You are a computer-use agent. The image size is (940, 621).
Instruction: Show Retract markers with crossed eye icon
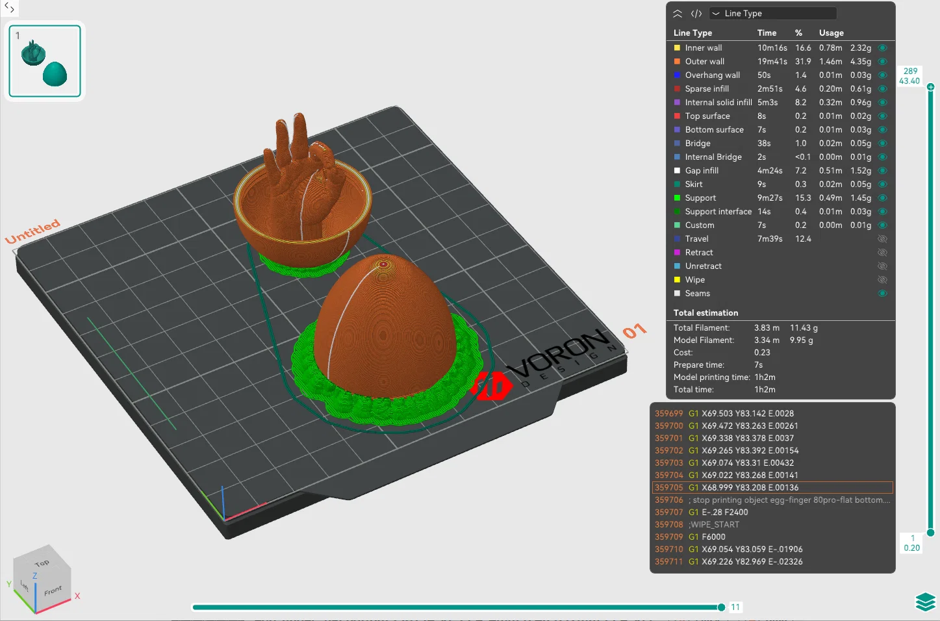(x=882, y=253)
